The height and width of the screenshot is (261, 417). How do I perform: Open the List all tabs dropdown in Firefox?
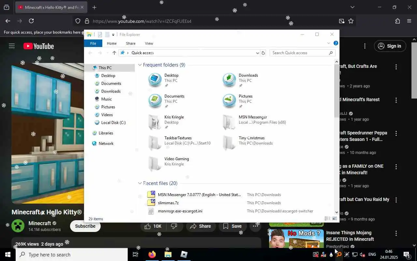pyautogui.click(x=352, y=7)
